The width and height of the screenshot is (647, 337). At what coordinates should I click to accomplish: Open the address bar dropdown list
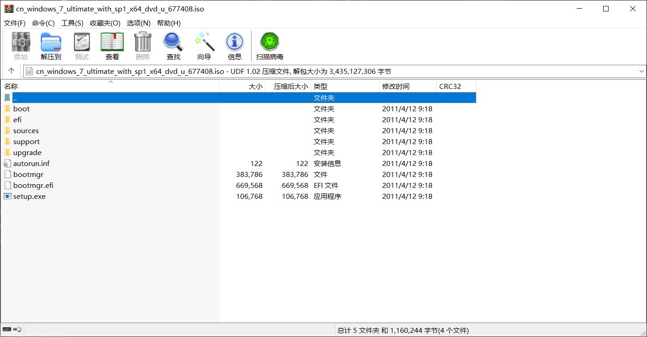[642, 71]
